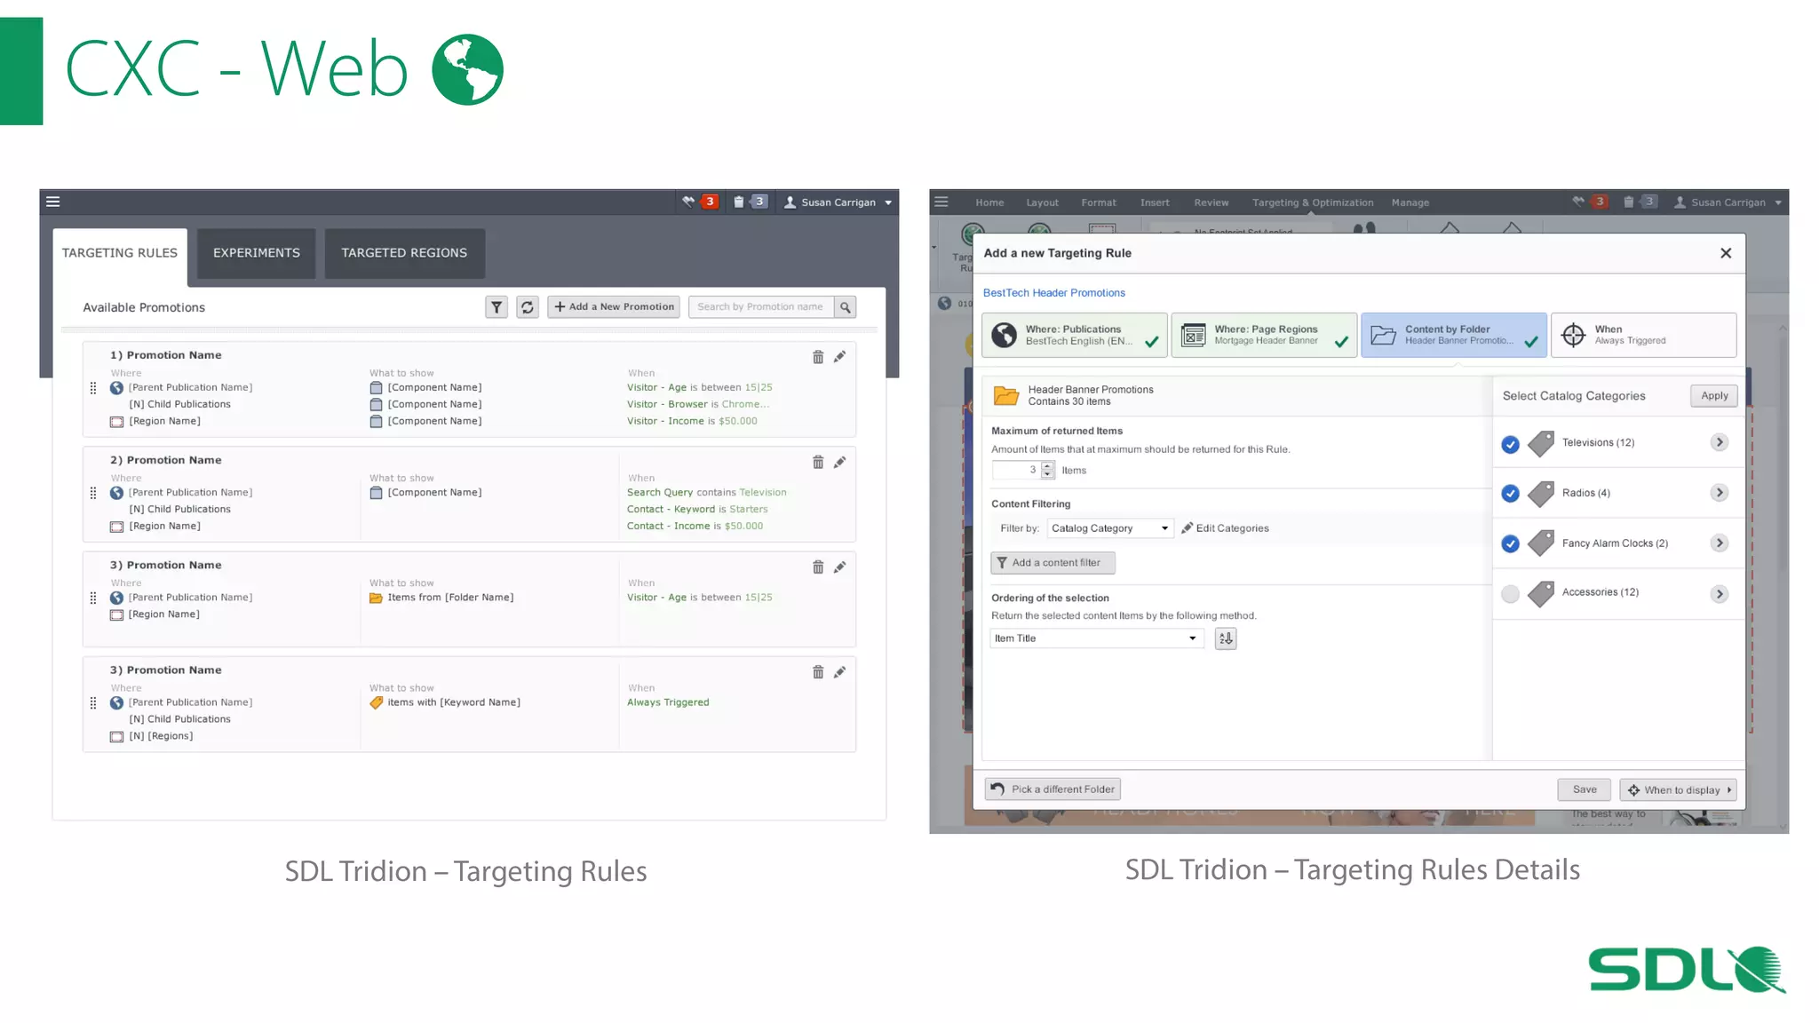
Task: Edit the Visitor Age only promotion 3
Action: 839,567
